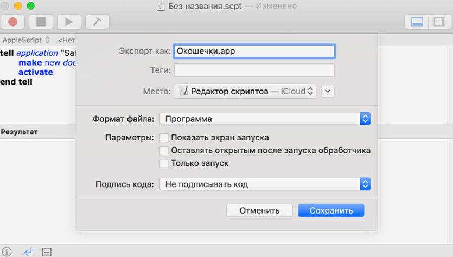Open the AppleScript language selector
453x257 pixels.
point(25,40)
